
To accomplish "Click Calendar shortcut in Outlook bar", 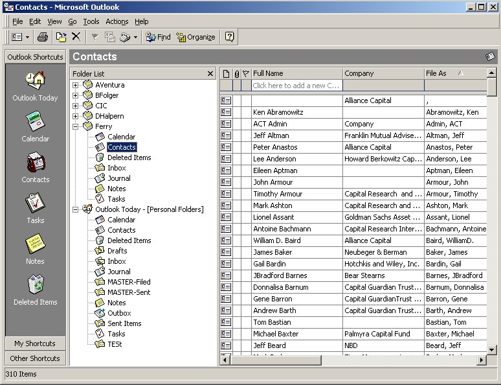I will click(35, 121).
